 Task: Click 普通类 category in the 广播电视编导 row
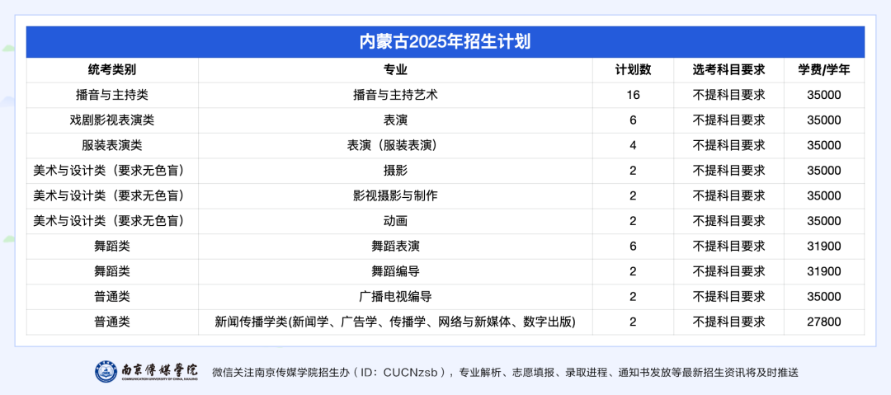click(112, 296)
